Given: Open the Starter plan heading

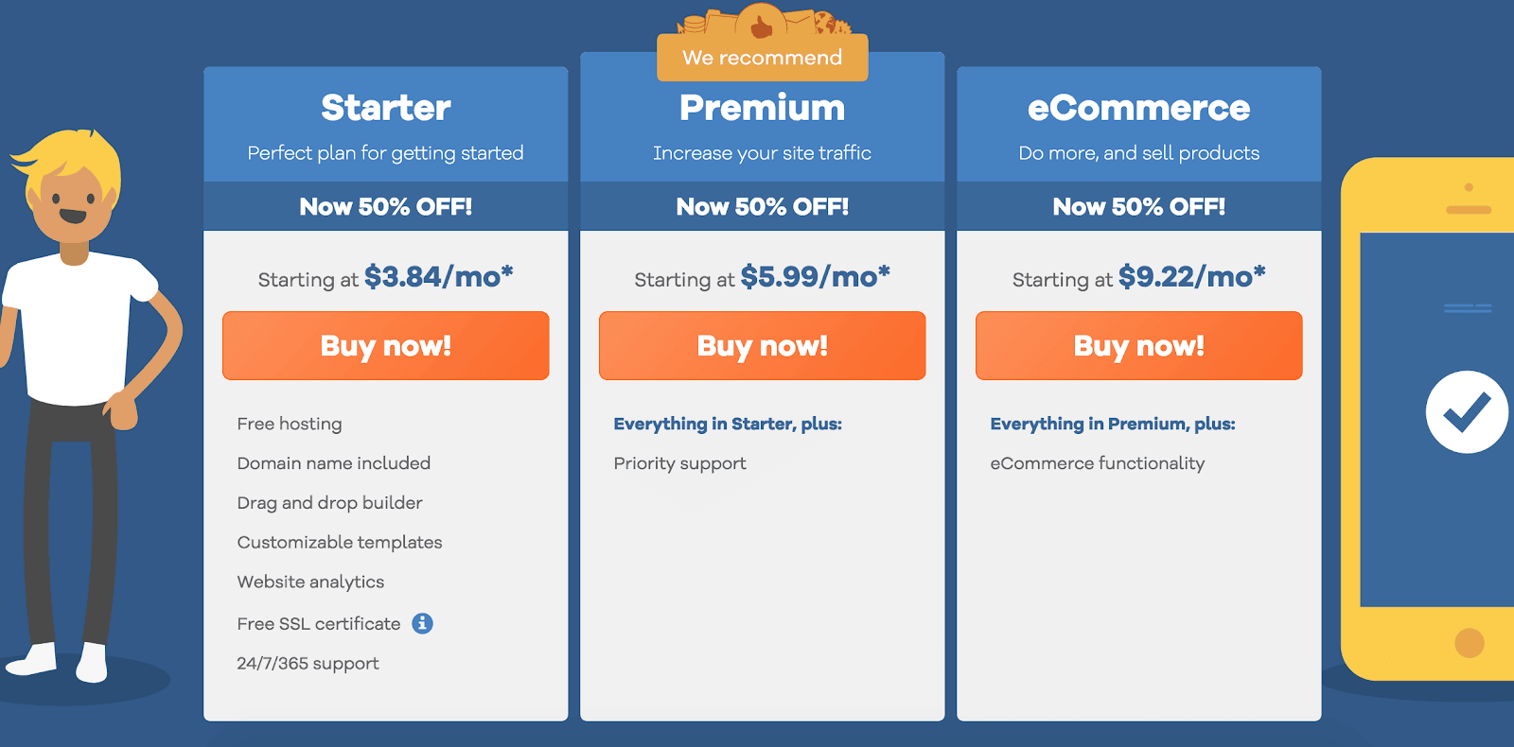Looking at the screenshot, I should point(386,108).
